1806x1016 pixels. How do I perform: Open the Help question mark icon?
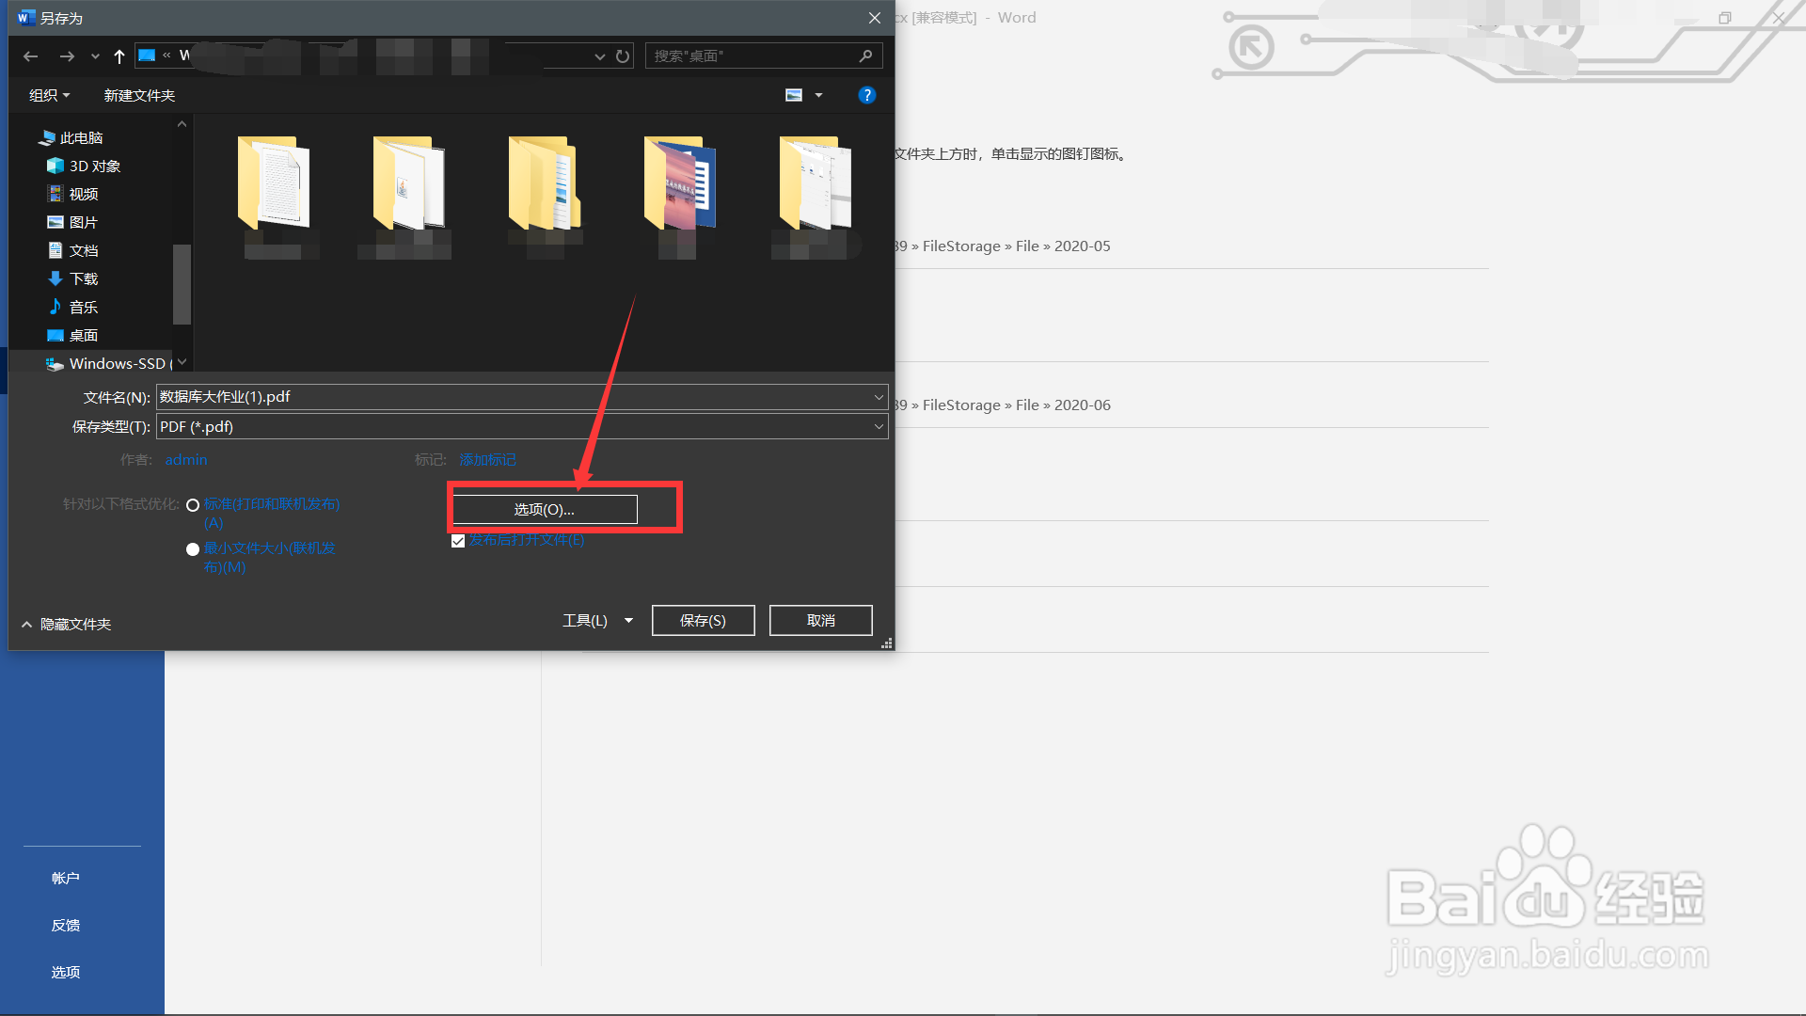click(x=866, y=95)
